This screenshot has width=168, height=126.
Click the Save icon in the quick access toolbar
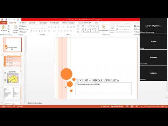point(6,20)
